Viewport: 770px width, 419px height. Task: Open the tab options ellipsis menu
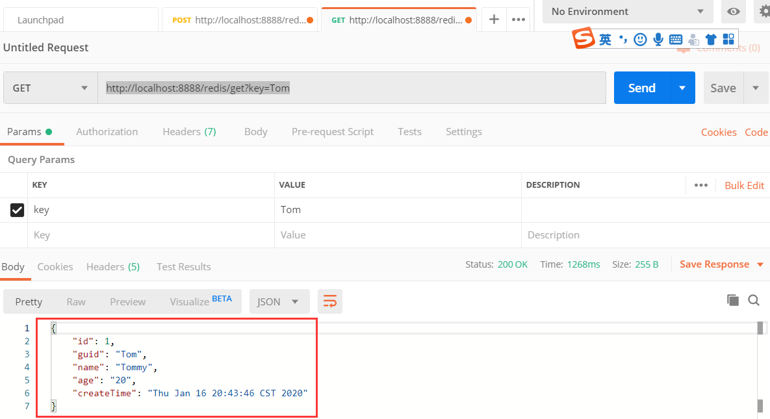[519, 19]
